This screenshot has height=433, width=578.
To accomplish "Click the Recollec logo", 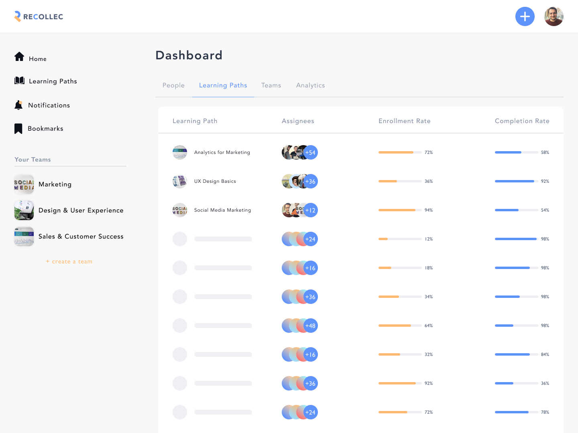I will 39,16.
